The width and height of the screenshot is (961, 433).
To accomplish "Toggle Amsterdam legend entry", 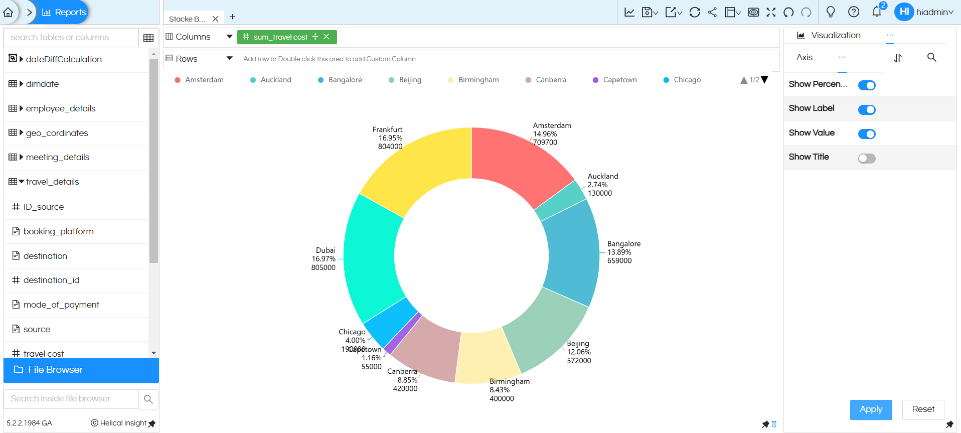I will tap(199, 80).
